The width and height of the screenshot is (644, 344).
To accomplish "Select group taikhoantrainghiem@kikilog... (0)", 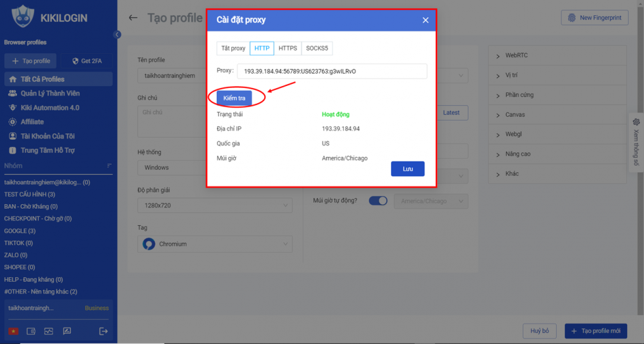I will tap(47, 183).
